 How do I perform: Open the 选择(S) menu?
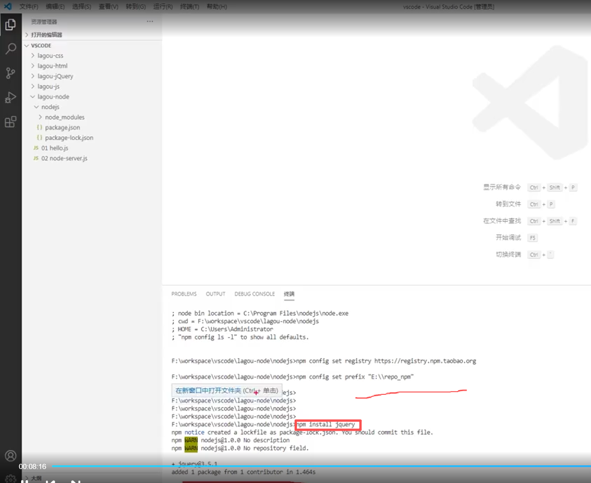[x=82, y=7]
